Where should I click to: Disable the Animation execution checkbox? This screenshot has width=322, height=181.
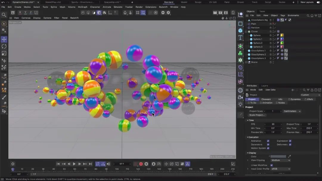[x=268, y=141]
